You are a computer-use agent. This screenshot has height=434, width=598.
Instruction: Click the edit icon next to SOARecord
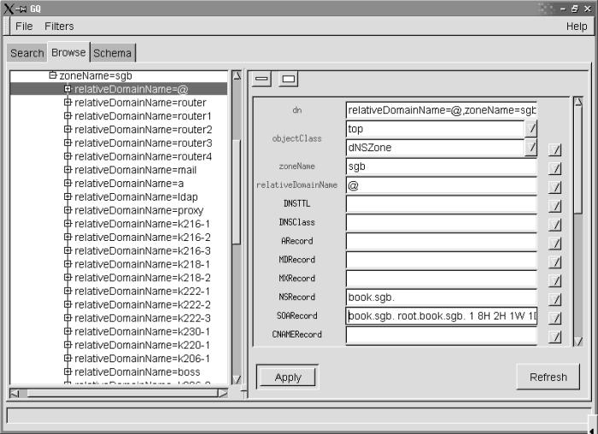(555, 318)
